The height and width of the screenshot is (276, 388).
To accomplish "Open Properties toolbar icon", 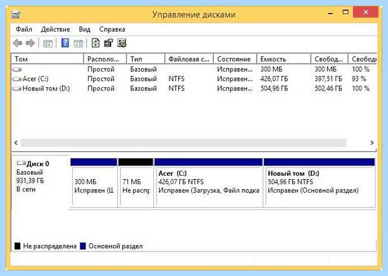I will (x=109, y=43).
